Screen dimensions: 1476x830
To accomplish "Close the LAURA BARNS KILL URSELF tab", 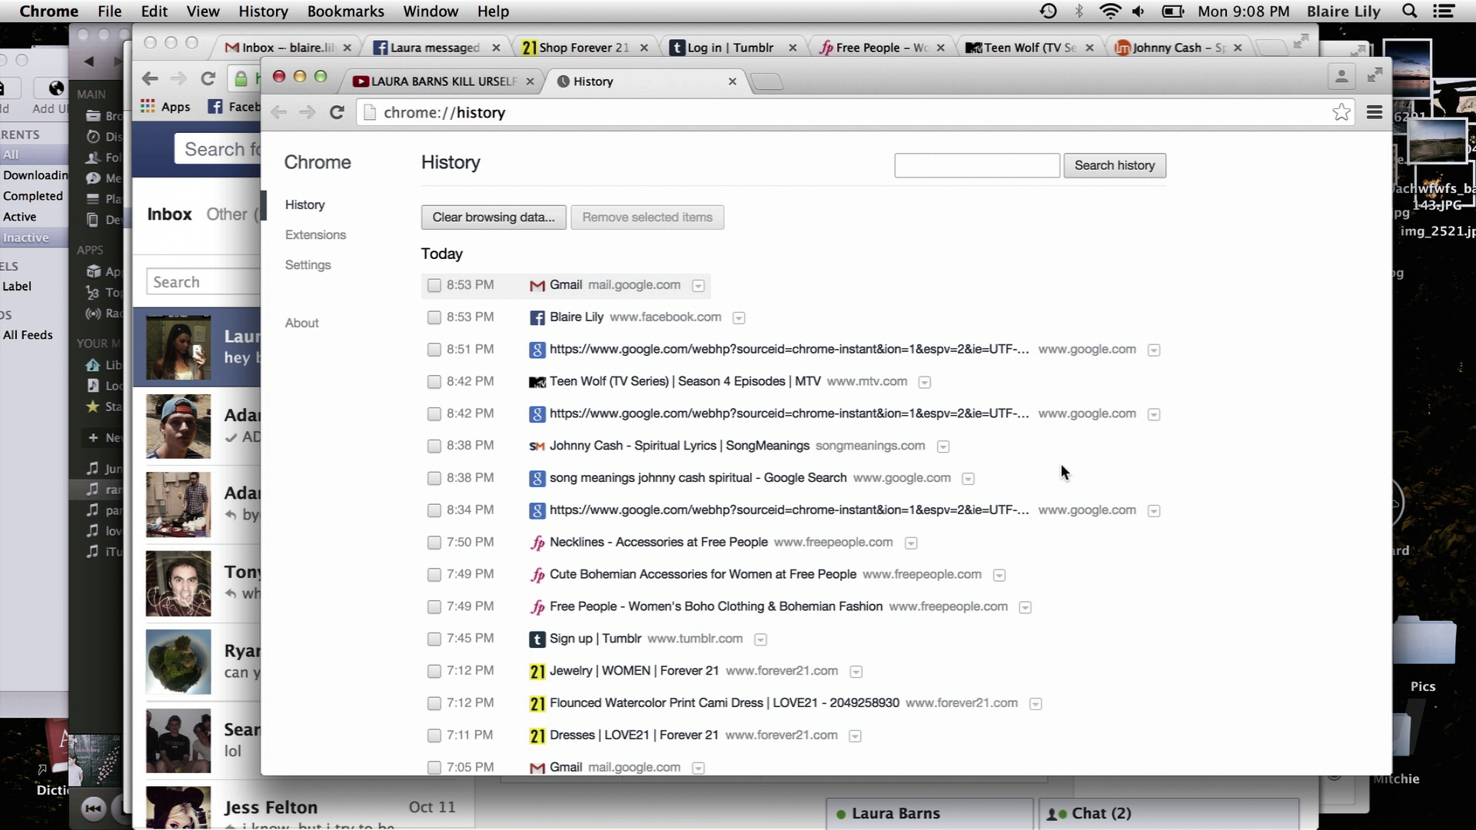I will (530, 81).
